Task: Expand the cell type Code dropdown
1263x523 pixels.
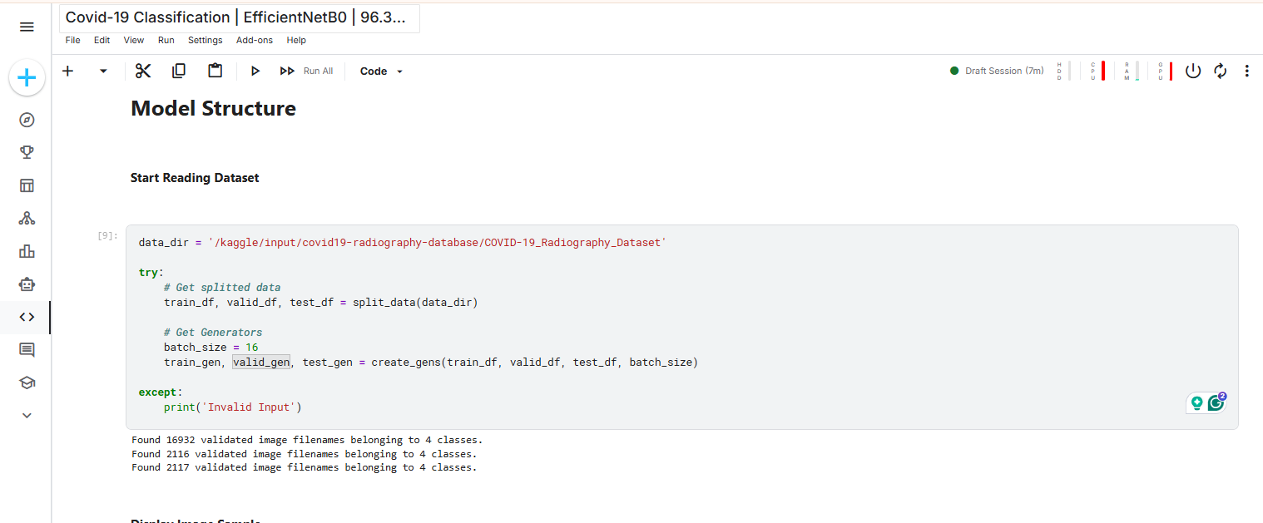Action: (x=380, y=71)
